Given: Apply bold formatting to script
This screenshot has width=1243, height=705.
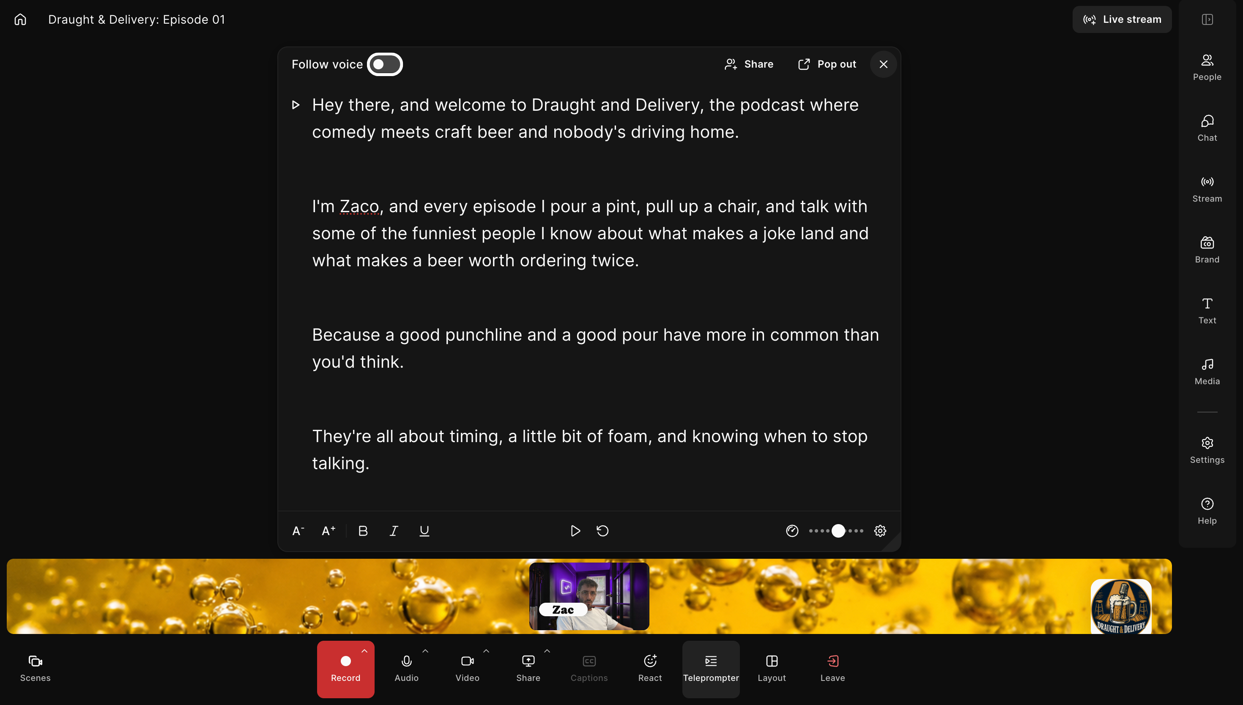Looking at the screenshot, I should tap(363, 531).
